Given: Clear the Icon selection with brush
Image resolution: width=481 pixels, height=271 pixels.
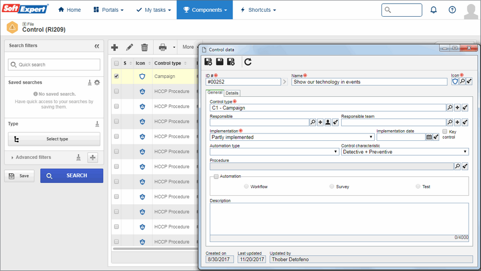Looking at the screenshot, I should (469, 81).
